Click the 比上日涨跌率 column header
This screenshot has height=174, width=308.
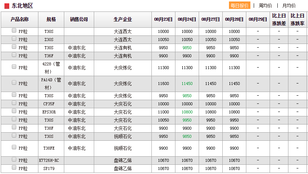297,20
